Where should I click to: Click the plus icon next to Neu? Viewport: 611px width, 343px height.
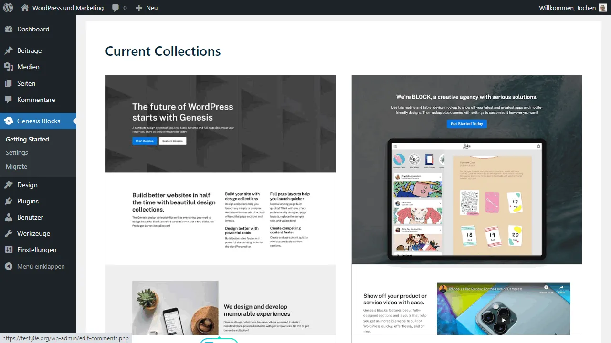139,8
